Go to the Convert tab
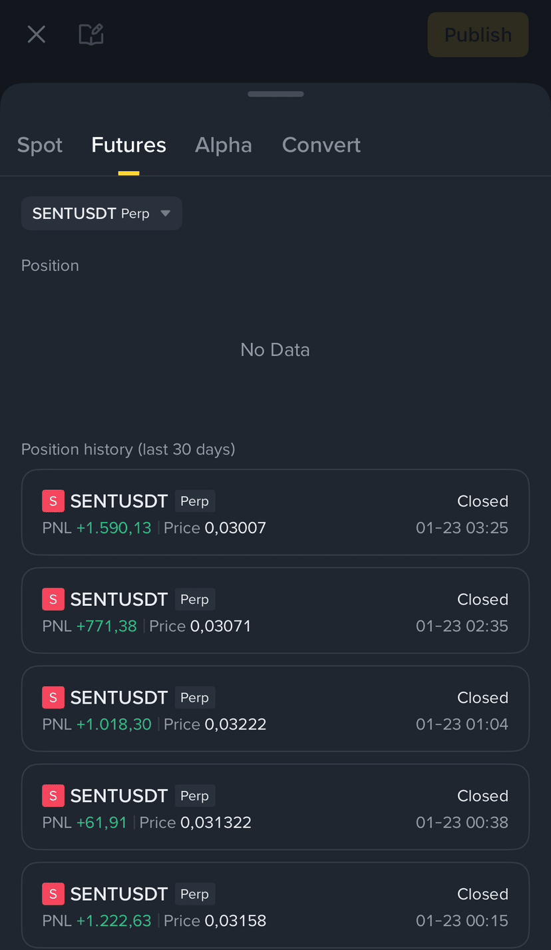This screenshot has width=551, height=950. 321,145
